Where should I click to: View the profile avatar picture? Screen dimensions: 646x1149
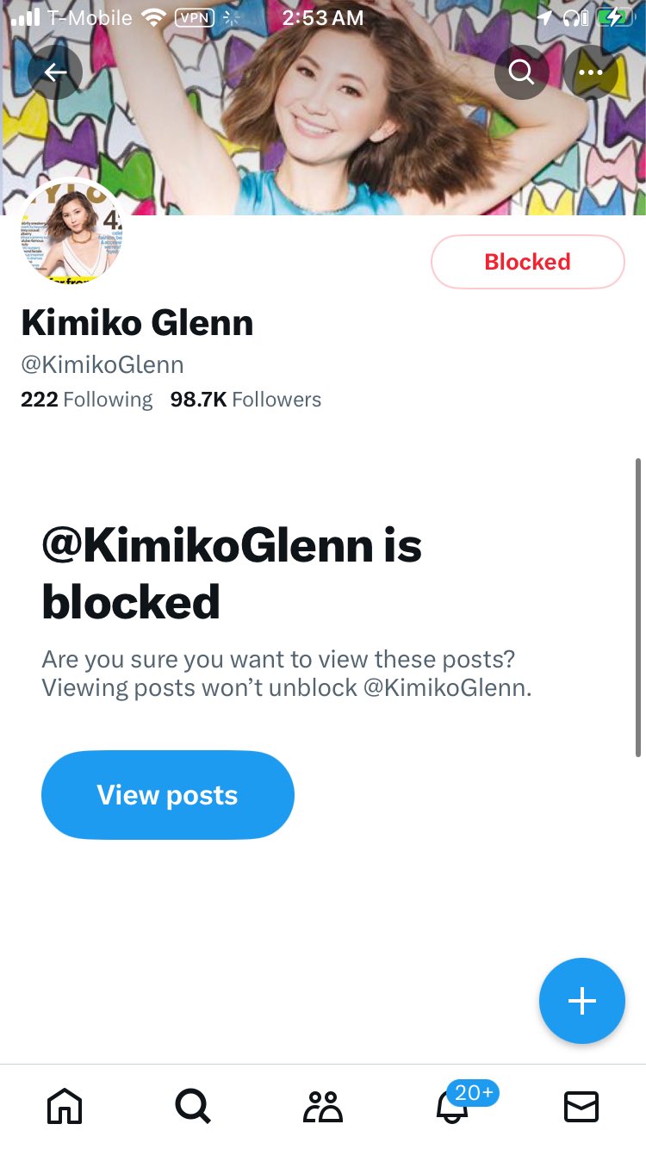(71, 231)
